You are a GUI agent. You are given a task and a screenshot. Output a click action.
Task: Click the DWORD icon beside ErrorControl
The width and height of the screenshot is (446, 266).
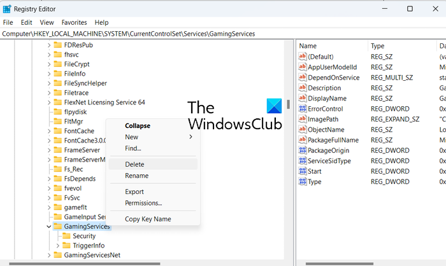(303, 109)
